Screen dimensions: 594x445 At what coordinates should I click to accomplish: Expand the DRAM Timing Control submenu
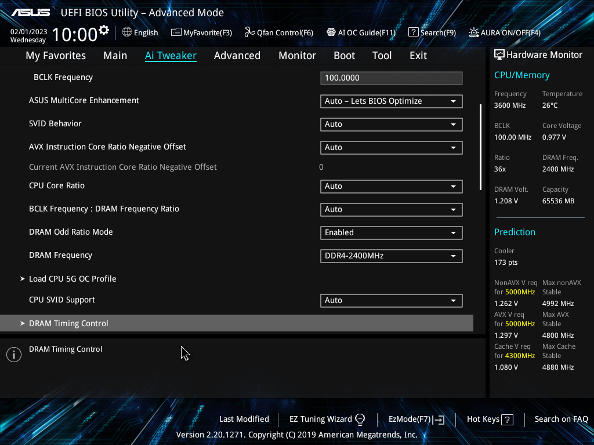point(237,323)
